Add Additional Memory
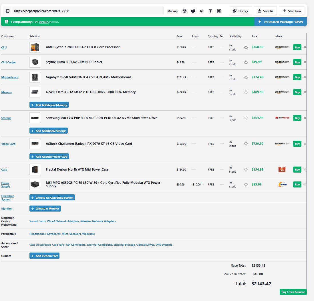 49,105
